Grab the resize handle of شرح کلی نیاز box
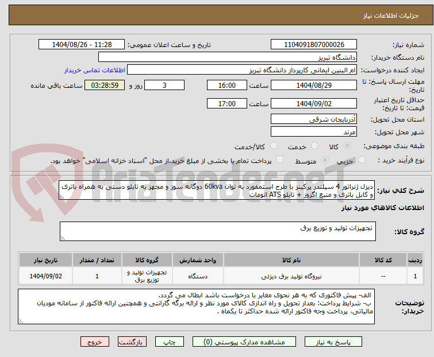The height and width of the screenshot is (357, 434). 62,197
